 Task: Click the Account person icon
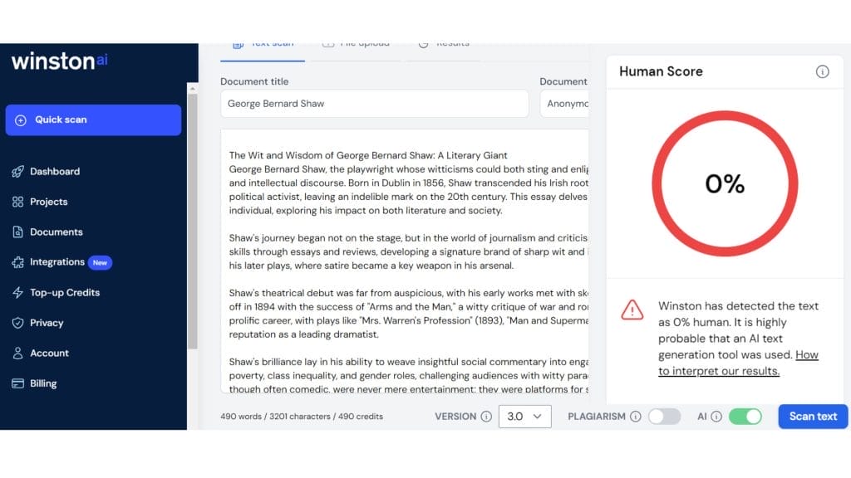click(x=18, y=354)
